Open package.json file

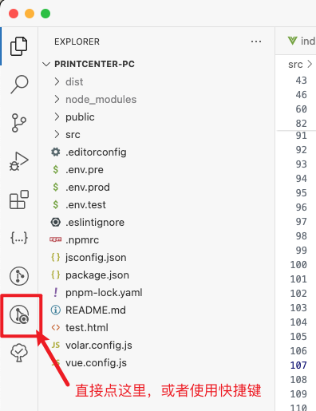[x=97, y=275]
